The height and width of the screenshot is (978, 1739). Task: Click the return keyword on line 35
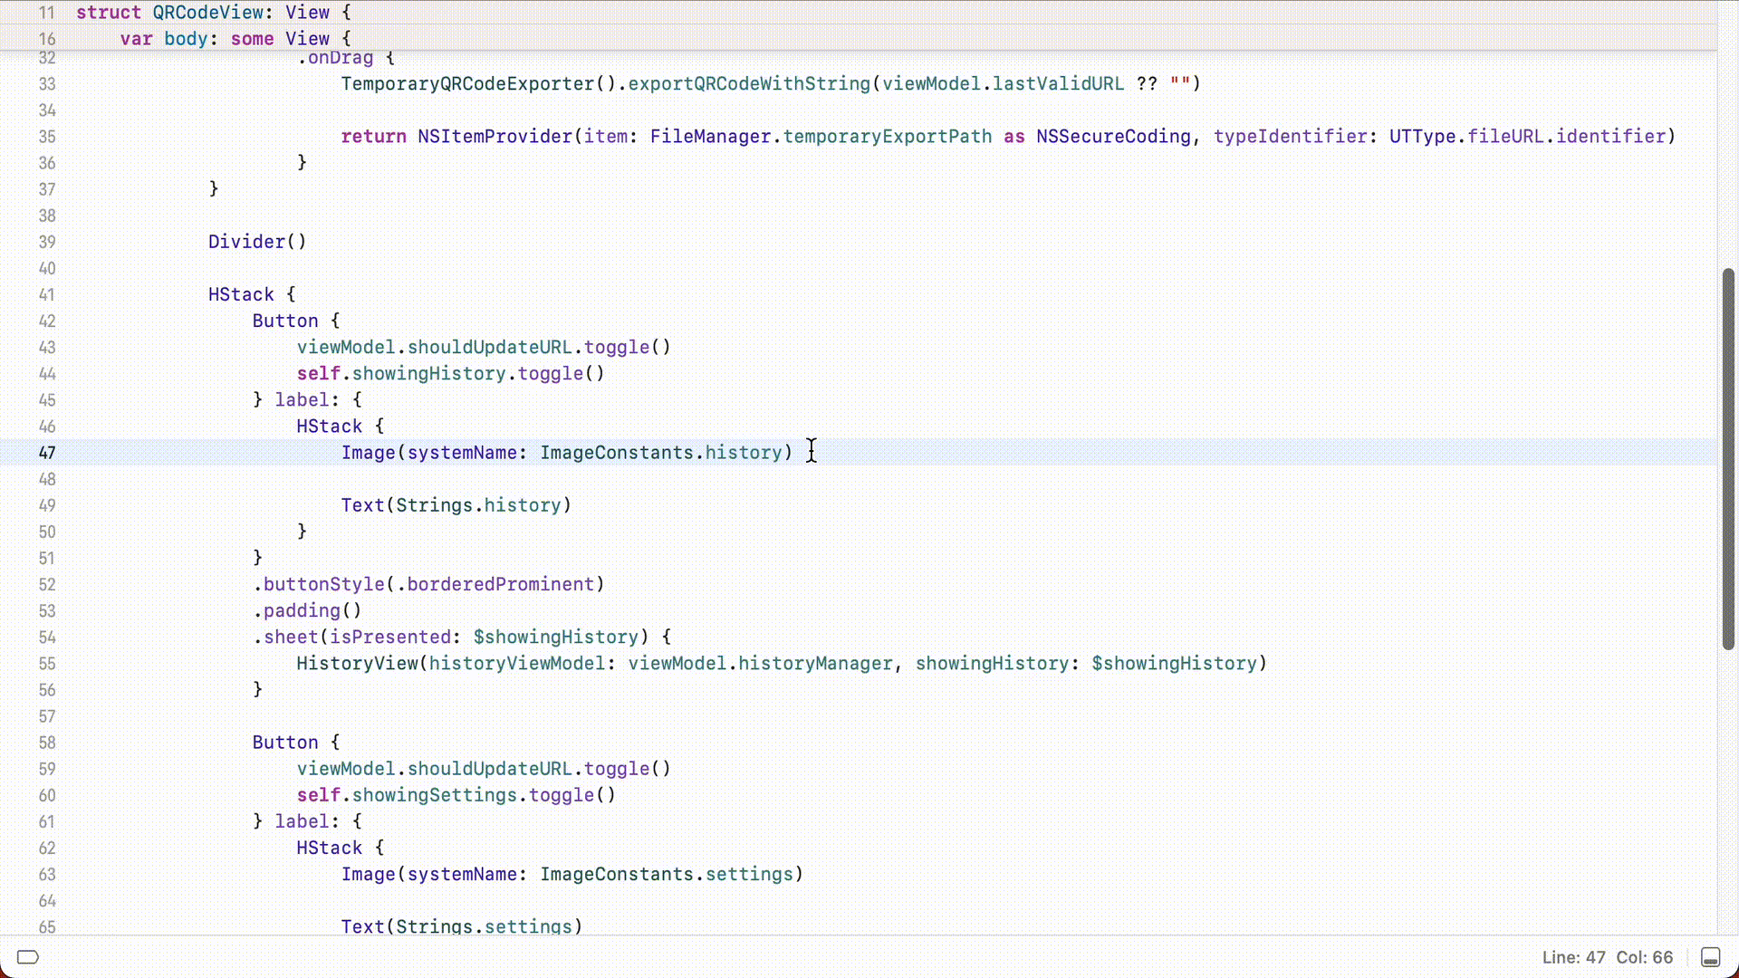pyautogui.click(x=373, y=136)
